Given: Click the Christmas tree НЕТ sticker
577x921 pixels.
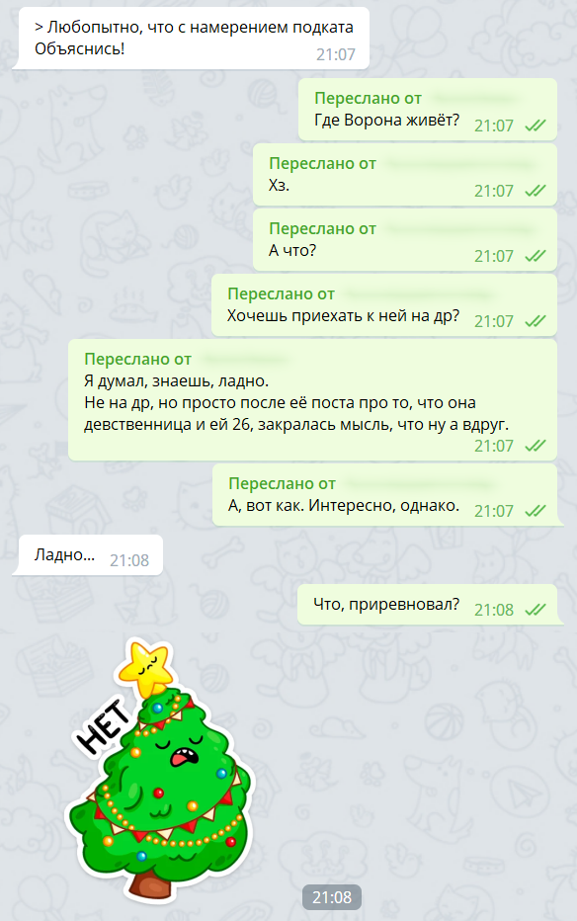Looking at the screenshot, I should click(160, 772).
